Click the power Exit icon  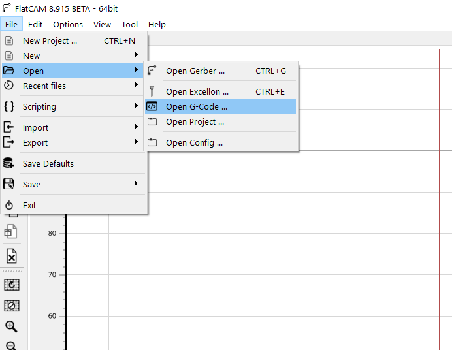[x=9, y=205]
